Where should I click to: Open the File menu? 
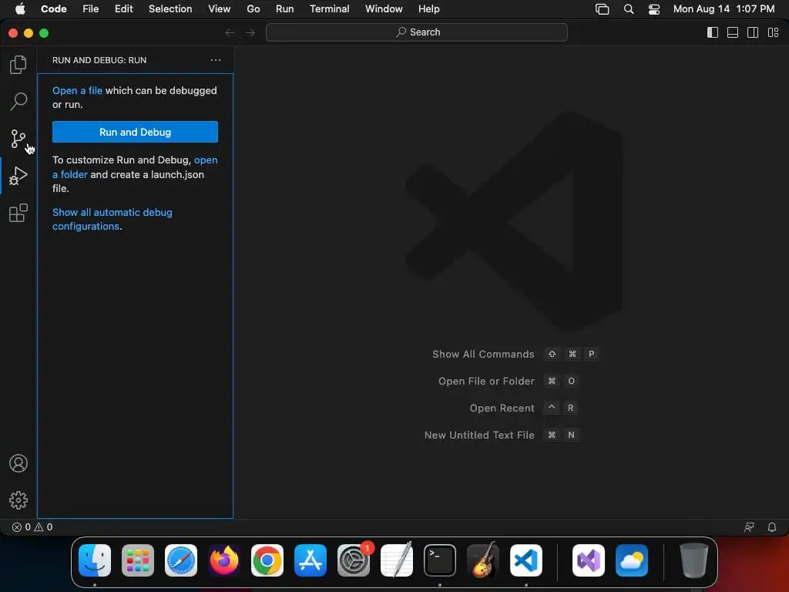(91, 9)
